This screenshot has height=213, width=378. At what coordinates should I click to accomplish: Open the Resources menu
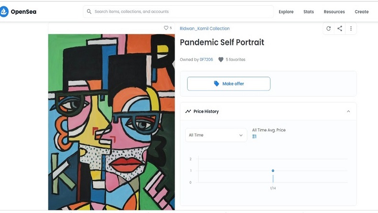click(x=334, y=11)
